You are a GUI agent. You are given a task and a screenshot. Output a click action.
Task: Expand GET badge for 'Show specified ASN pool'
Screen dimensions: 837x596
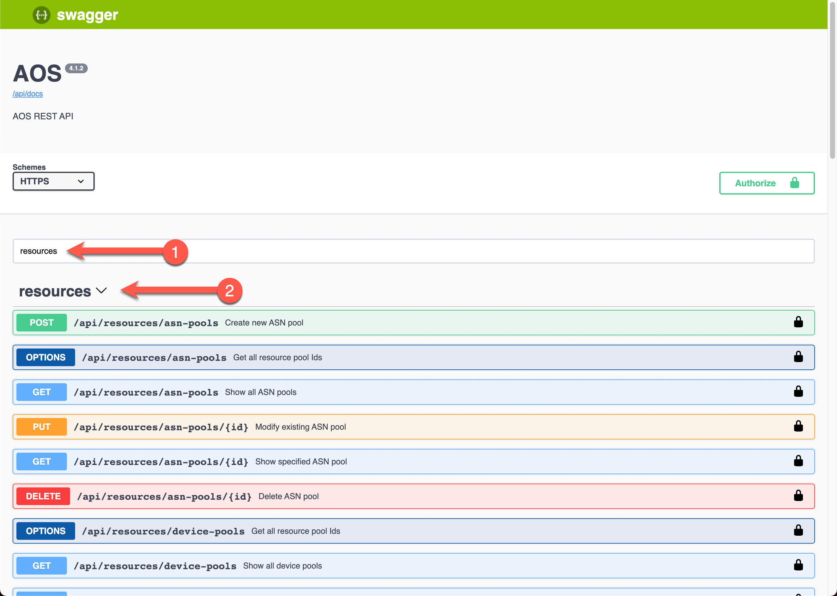(41, 462)
